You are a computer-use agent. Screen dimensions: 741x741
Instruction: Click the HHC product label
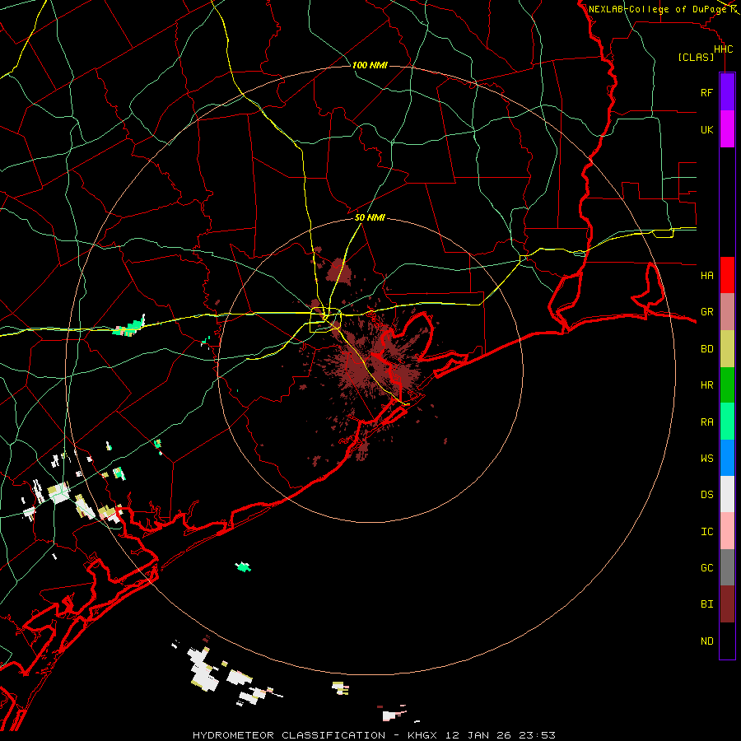click(723, 49)
